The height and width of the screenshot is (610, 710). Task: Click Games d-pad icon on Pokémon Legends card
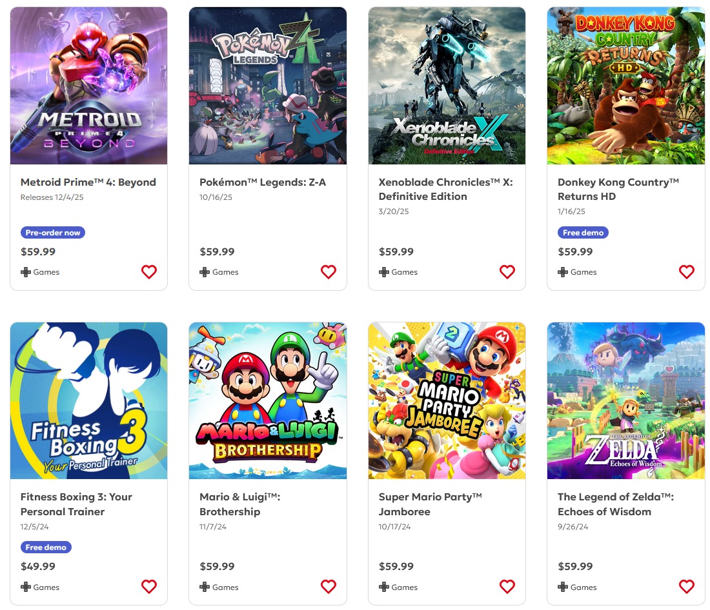pyautogui.click(x=205, y=272)
